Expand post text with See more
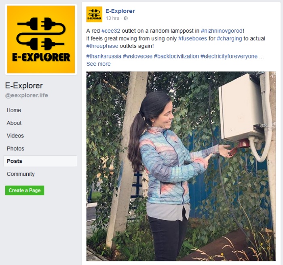The image size is (283, 265). (98, 64)
